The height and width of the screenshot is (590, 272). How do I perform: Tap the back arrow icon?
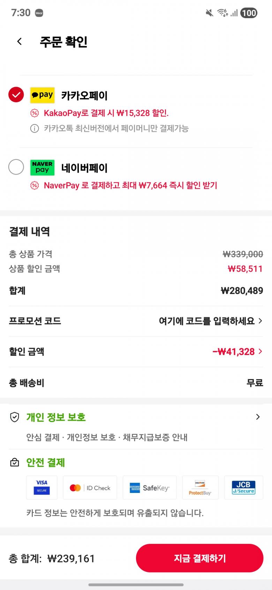[x=20, y=42]
